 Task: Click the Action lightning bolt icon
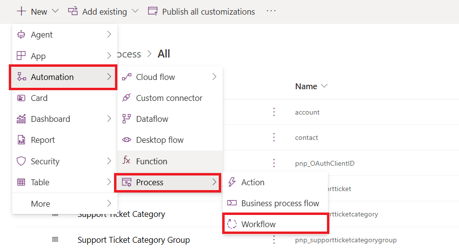coord(232,182)
